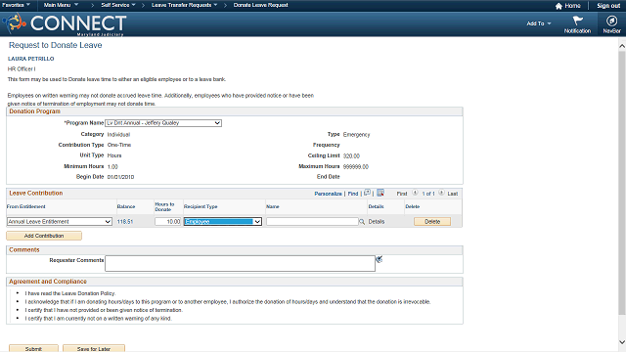Open the Notification flag icon
626x352 pixels.
[577, 21]
